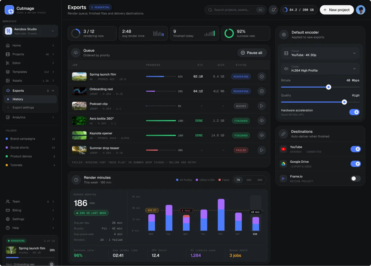This screenshot has height=266, width=371.
Task: Select the 90D range option
Action: (x=260, y=180)
